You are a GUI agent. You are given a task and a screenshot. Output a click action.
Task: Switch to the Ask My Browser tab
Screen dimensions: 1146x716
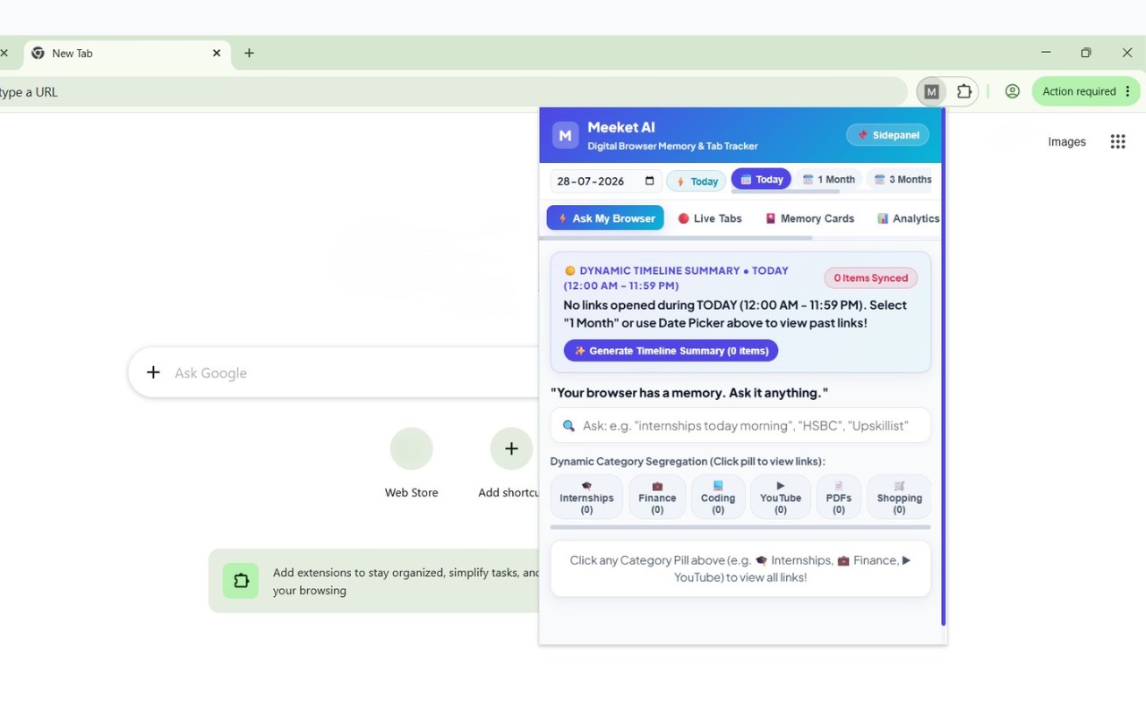point(605,218)
